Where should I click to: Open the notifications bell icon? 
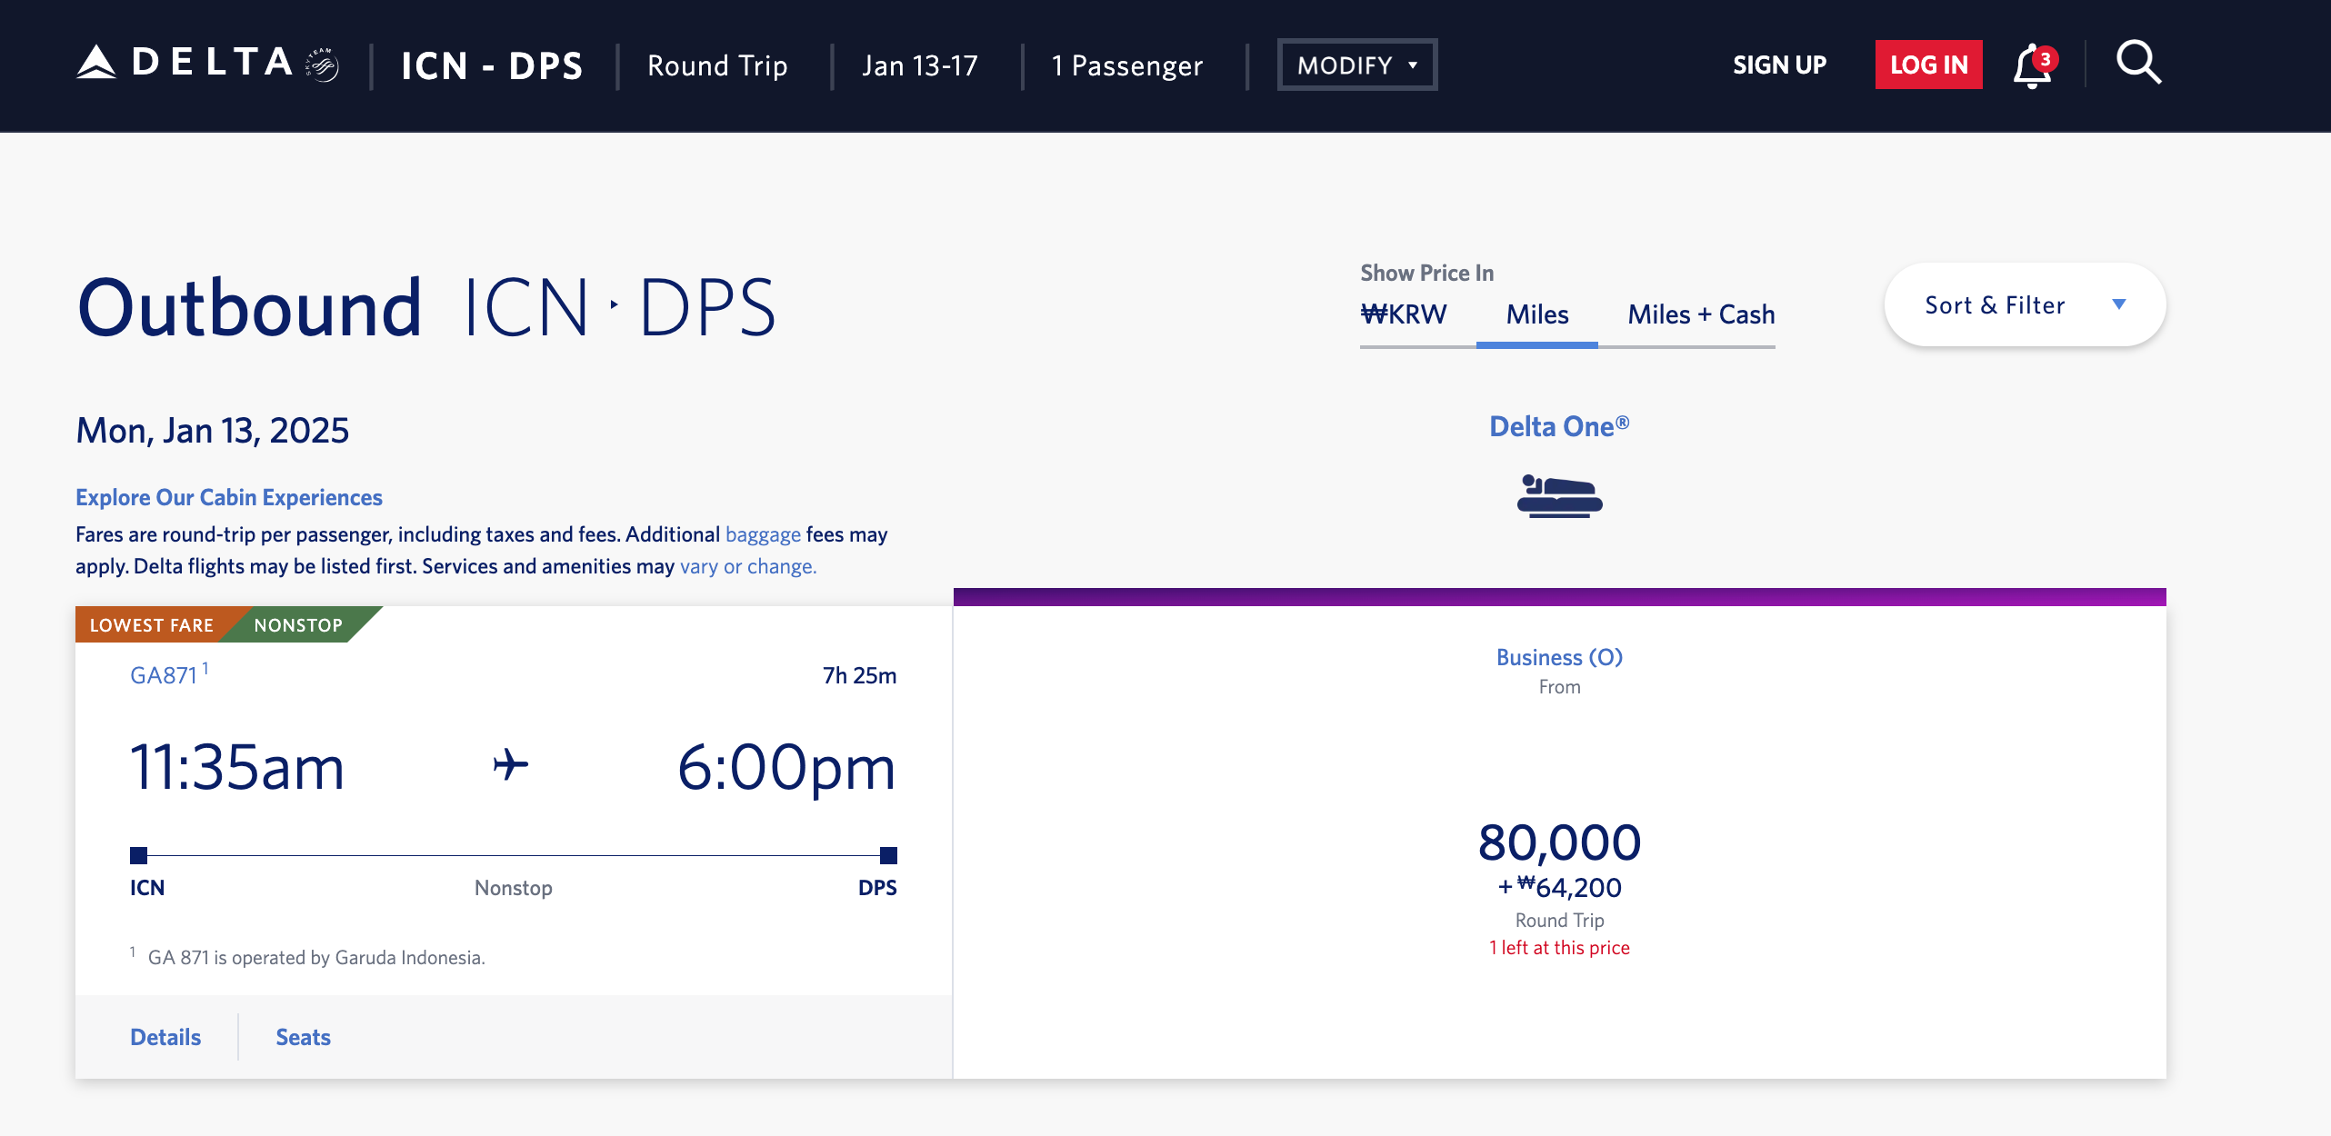pyautogui.click(x=2035, y=65)
